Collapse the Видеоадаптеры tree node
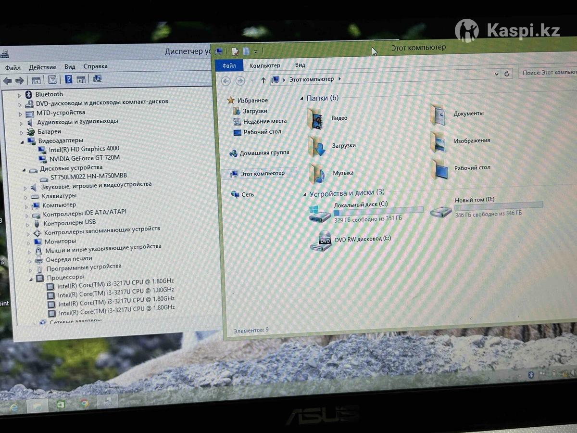Screen dimensions: 577x433 (22, 141)
